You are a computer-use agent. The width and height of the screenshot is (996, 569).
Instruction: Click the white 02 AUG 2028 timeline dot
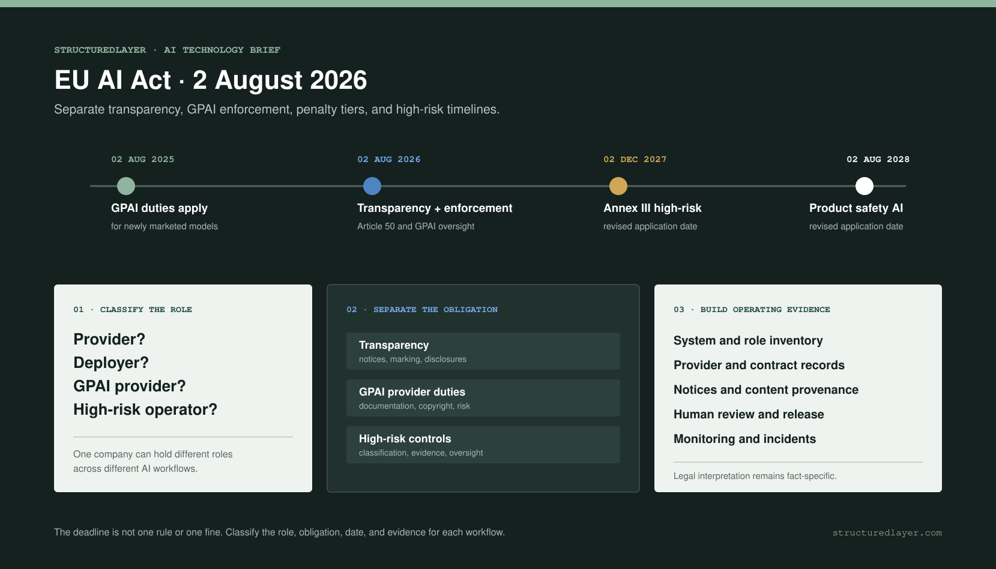pyautogui.click(x=865, y=186)
